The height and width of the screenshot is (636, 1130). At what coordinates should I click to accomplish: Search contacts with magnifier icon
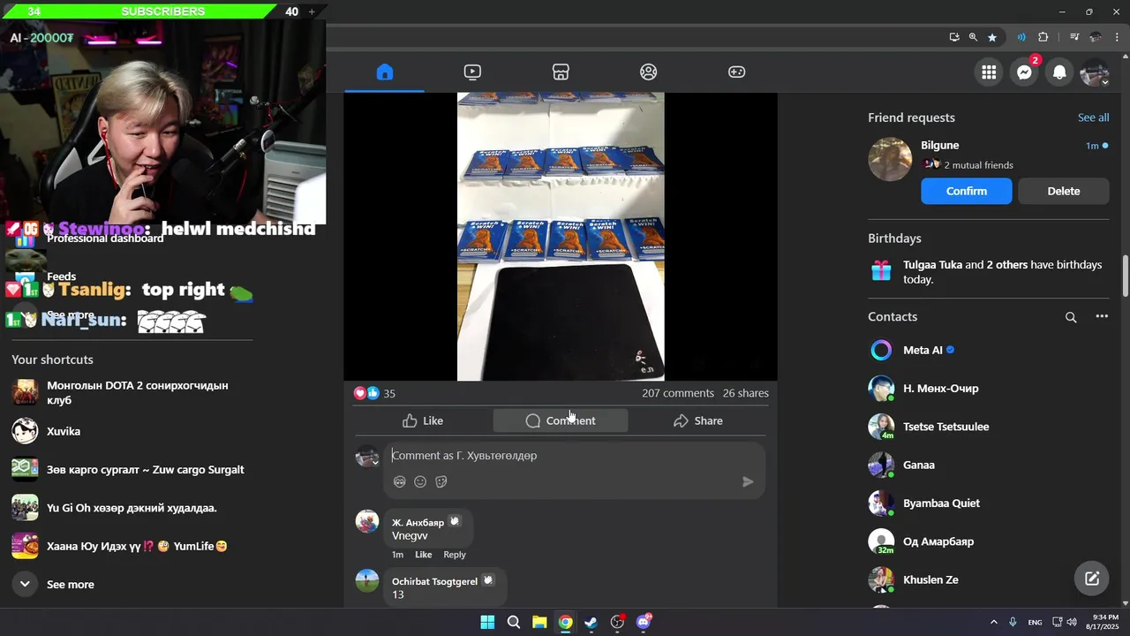(1071, 317)
